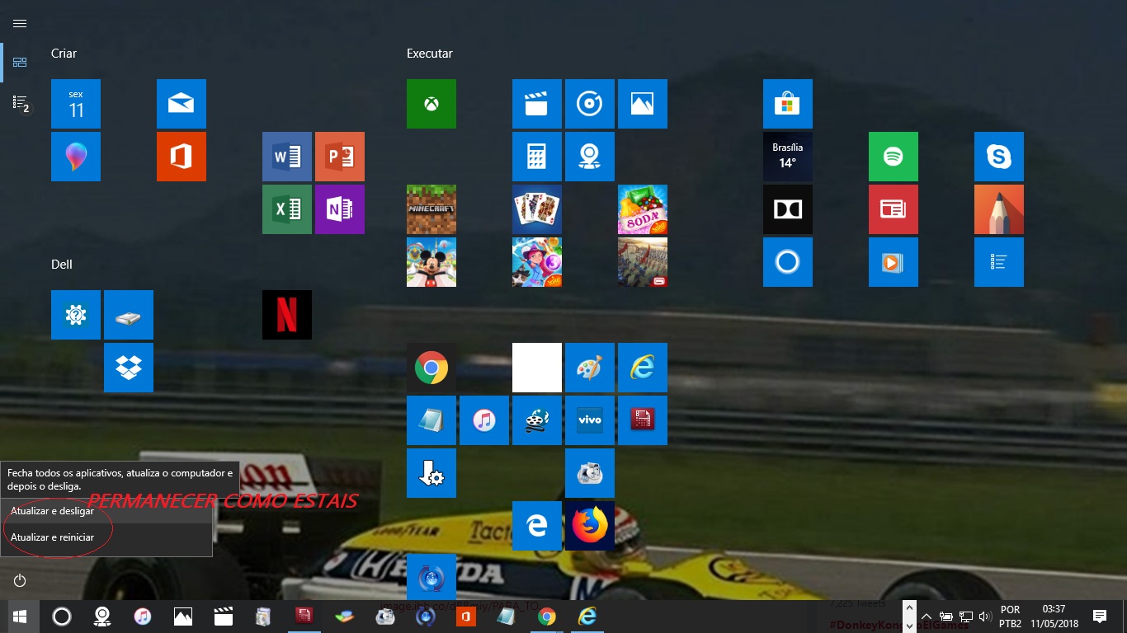Open the Microsoft Solitaire cards tile
This screenshot has width=1127, height=633.
click(x=537, y=209)
